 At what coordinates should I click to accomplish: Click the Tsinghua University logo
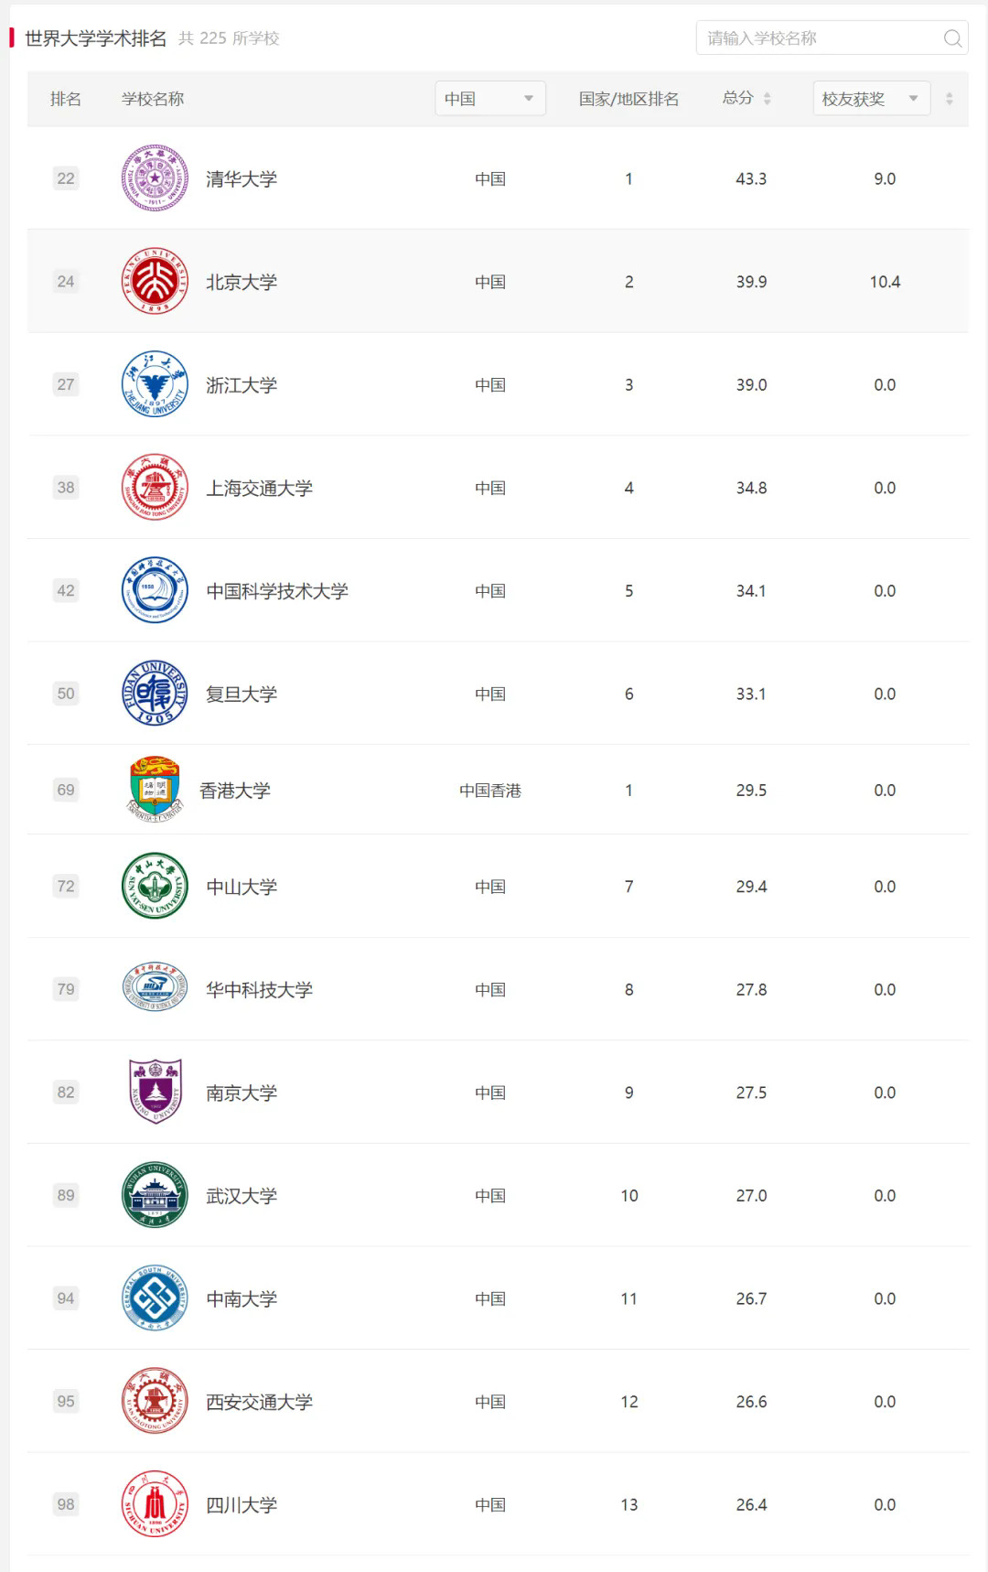pyautogui.click(x=155, y=178)
